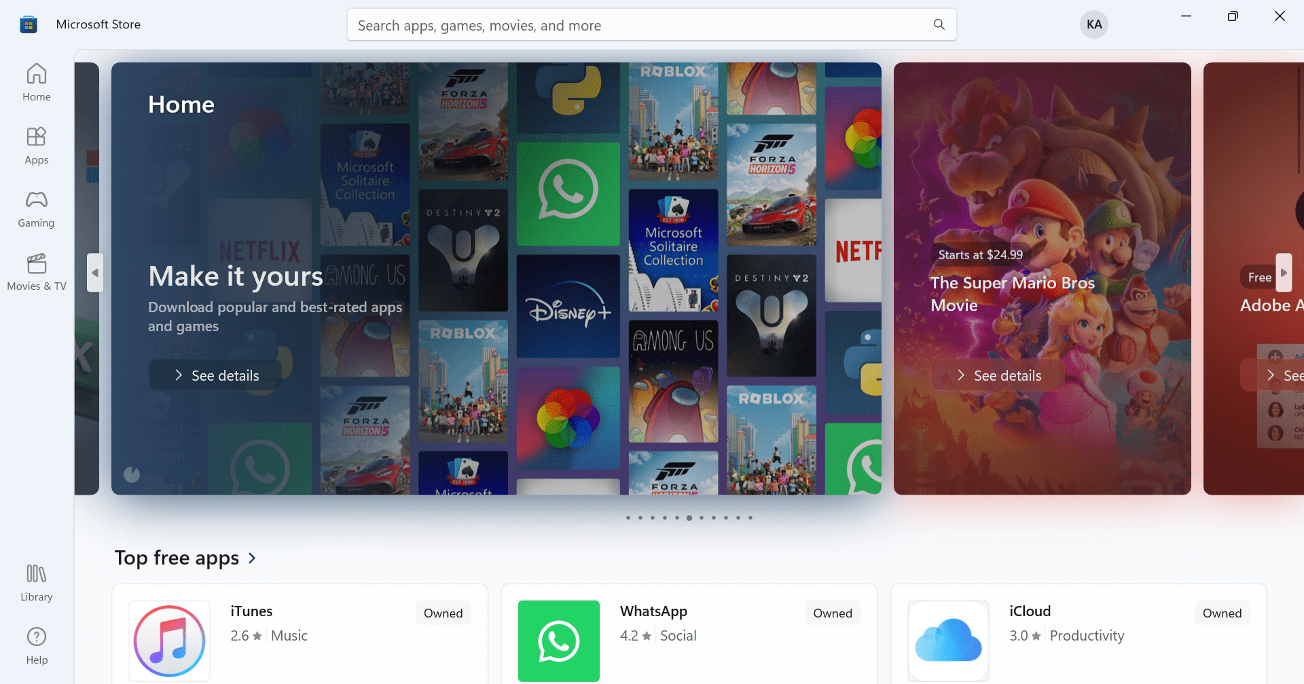Select the last carousel page dot

click(x=750, y=518)
